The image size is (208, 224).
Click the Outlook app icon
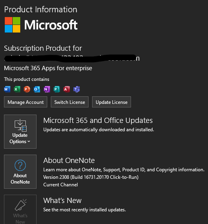tap(37, 89)
